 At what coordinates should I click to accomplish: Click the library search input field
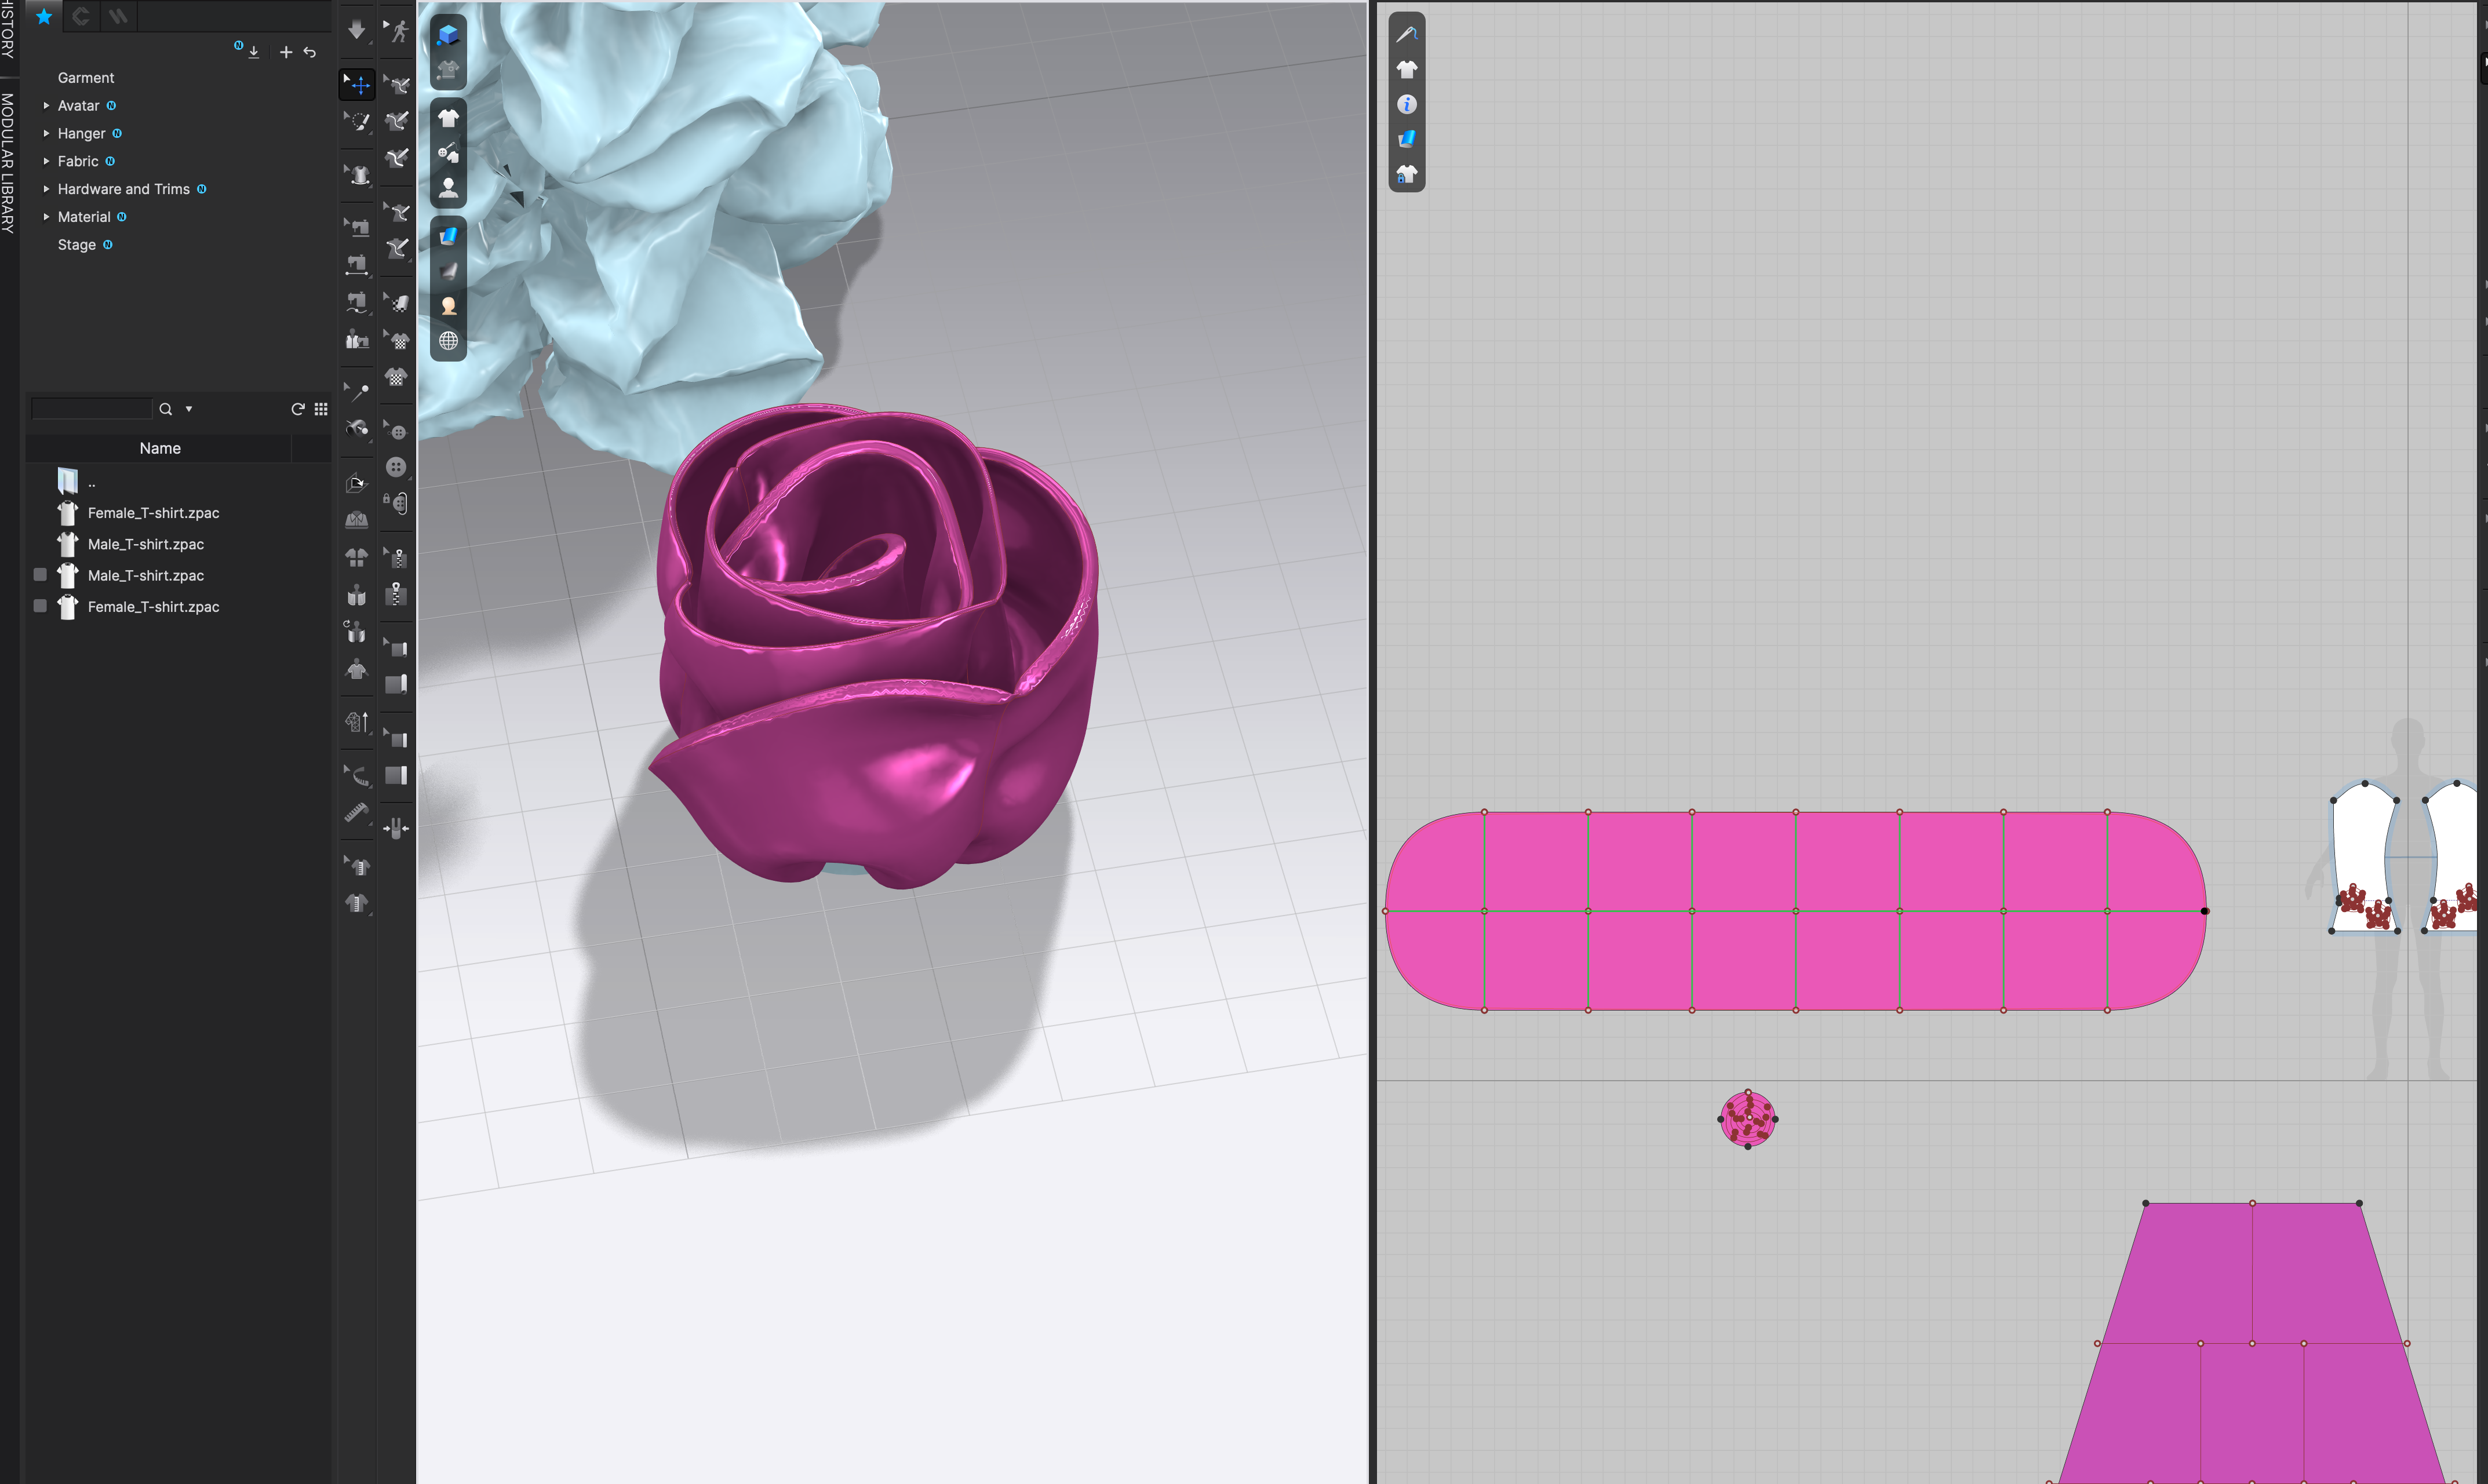[91, 408]
